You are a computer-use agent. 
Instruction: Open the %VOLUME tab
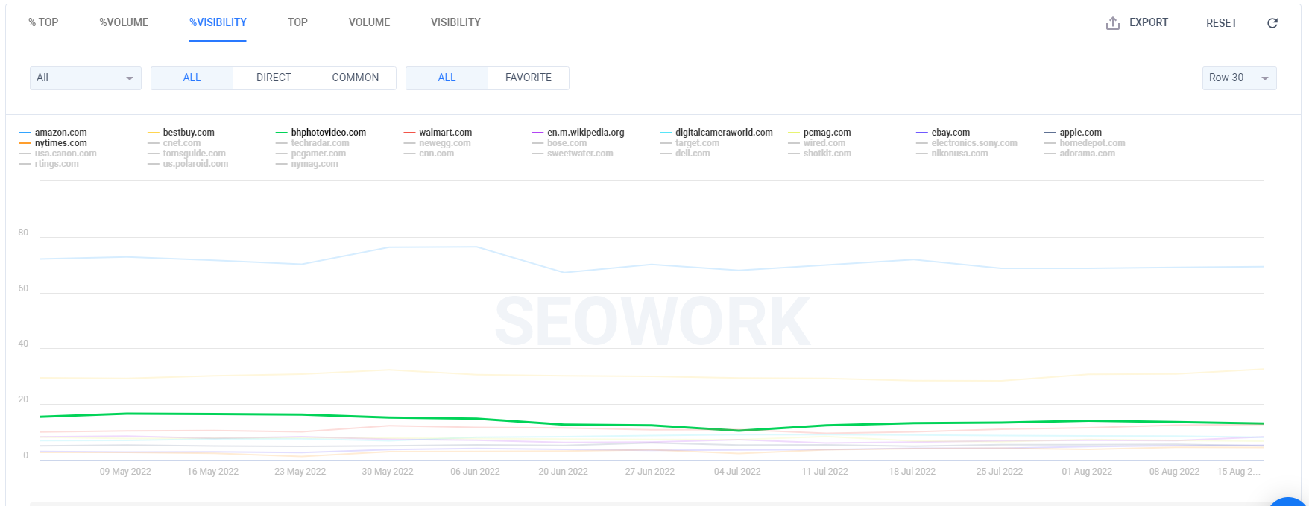pos(124,22)
